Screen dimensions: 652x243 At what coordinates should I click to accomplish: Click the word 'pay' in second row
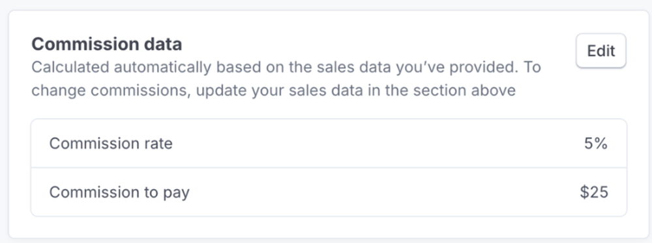(177, 193)
